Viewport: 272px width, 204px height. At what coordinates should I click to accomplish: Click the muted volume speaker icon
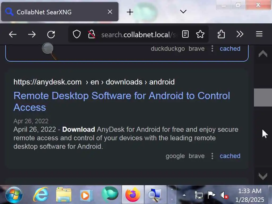[x=224, y=195]
